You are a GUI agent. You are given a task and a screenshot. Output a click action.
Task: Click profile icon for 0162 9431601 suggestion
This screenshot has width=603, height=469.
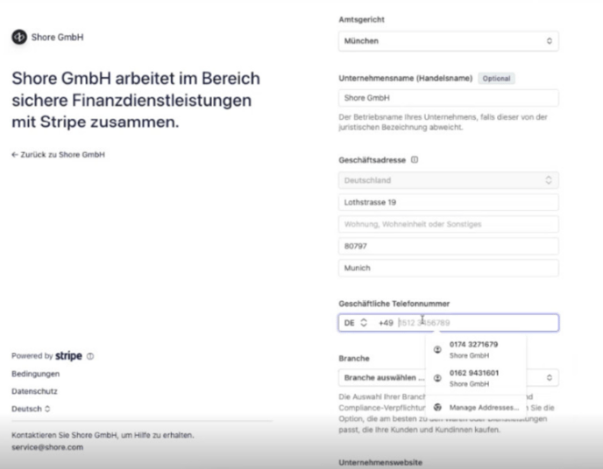(436, 378)
